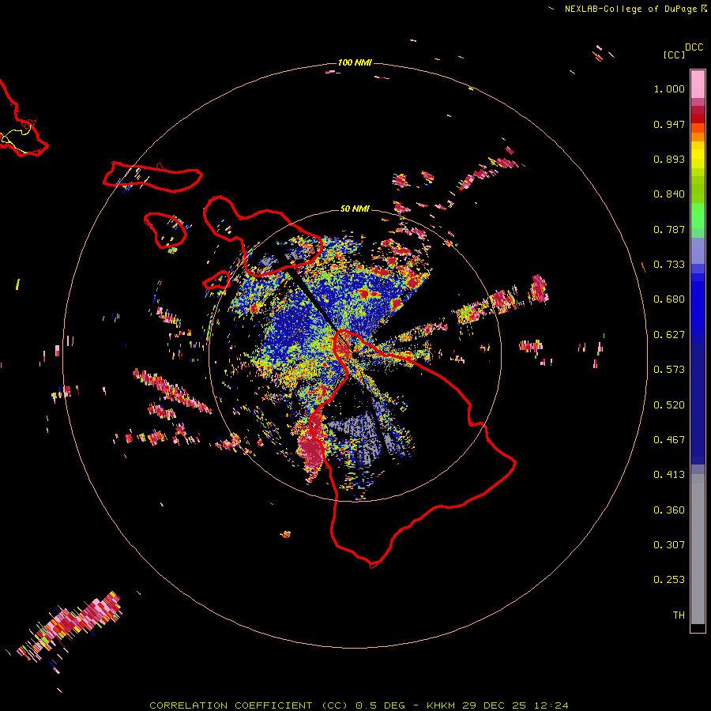Select the 0.467 color scale value

click(x=669, y=440)
